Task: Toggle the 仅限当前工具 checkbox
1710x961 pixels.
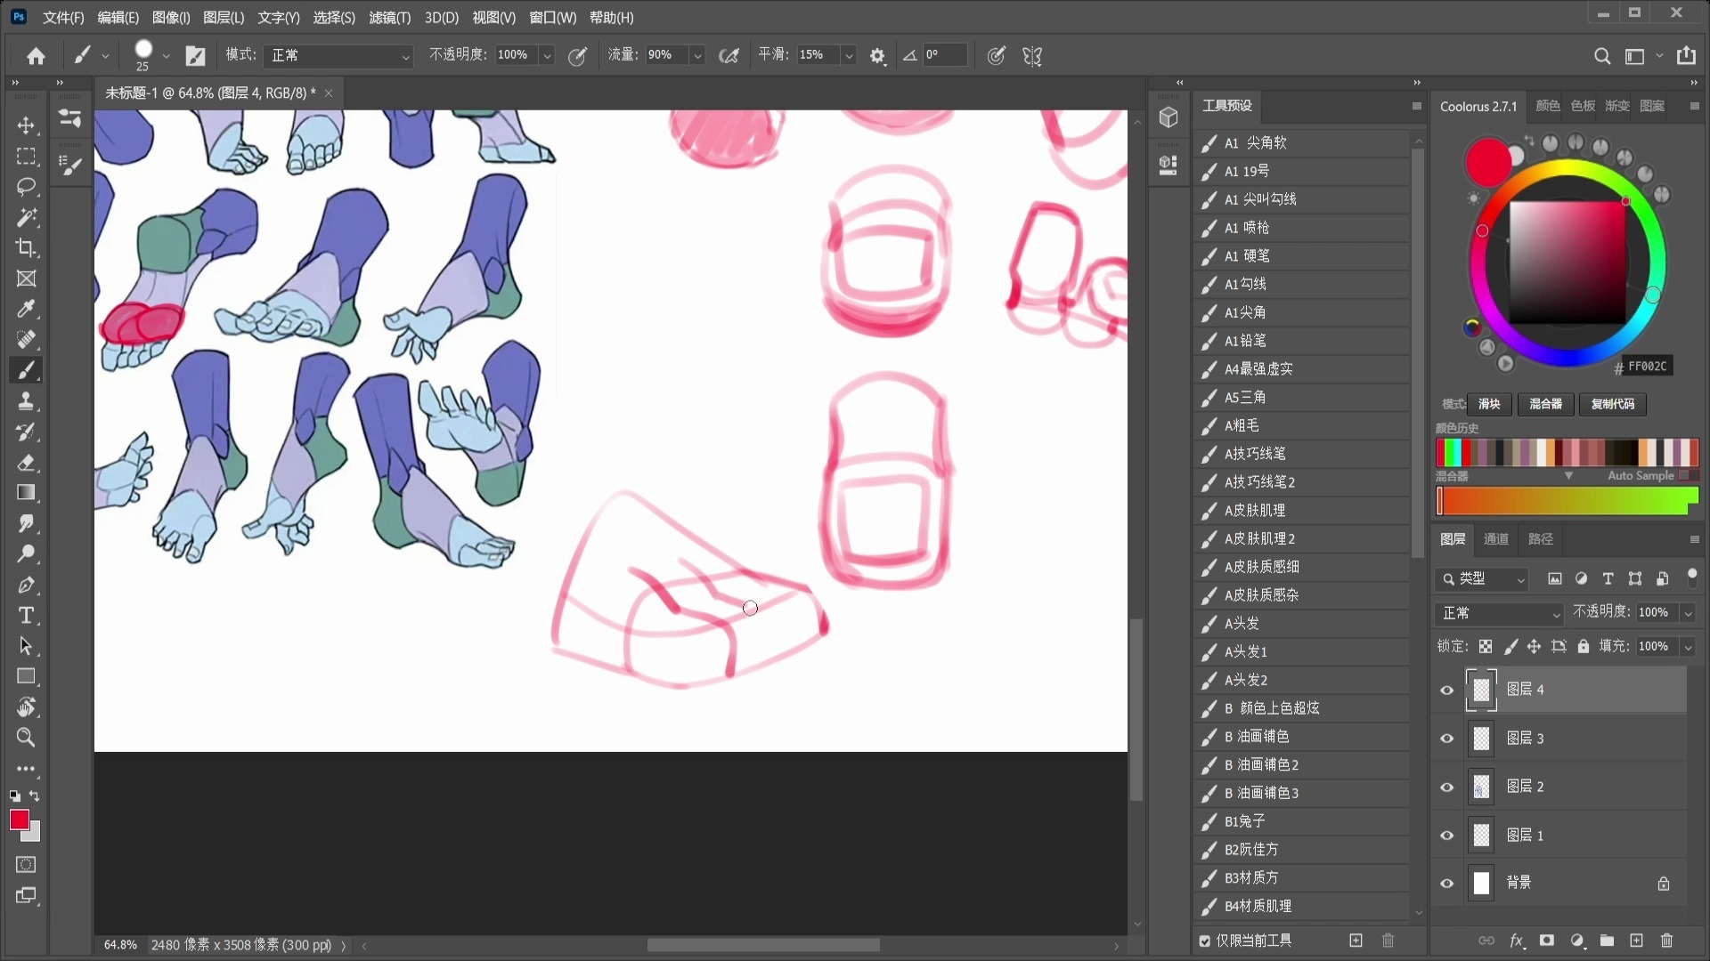Action: click(1205, 941)
